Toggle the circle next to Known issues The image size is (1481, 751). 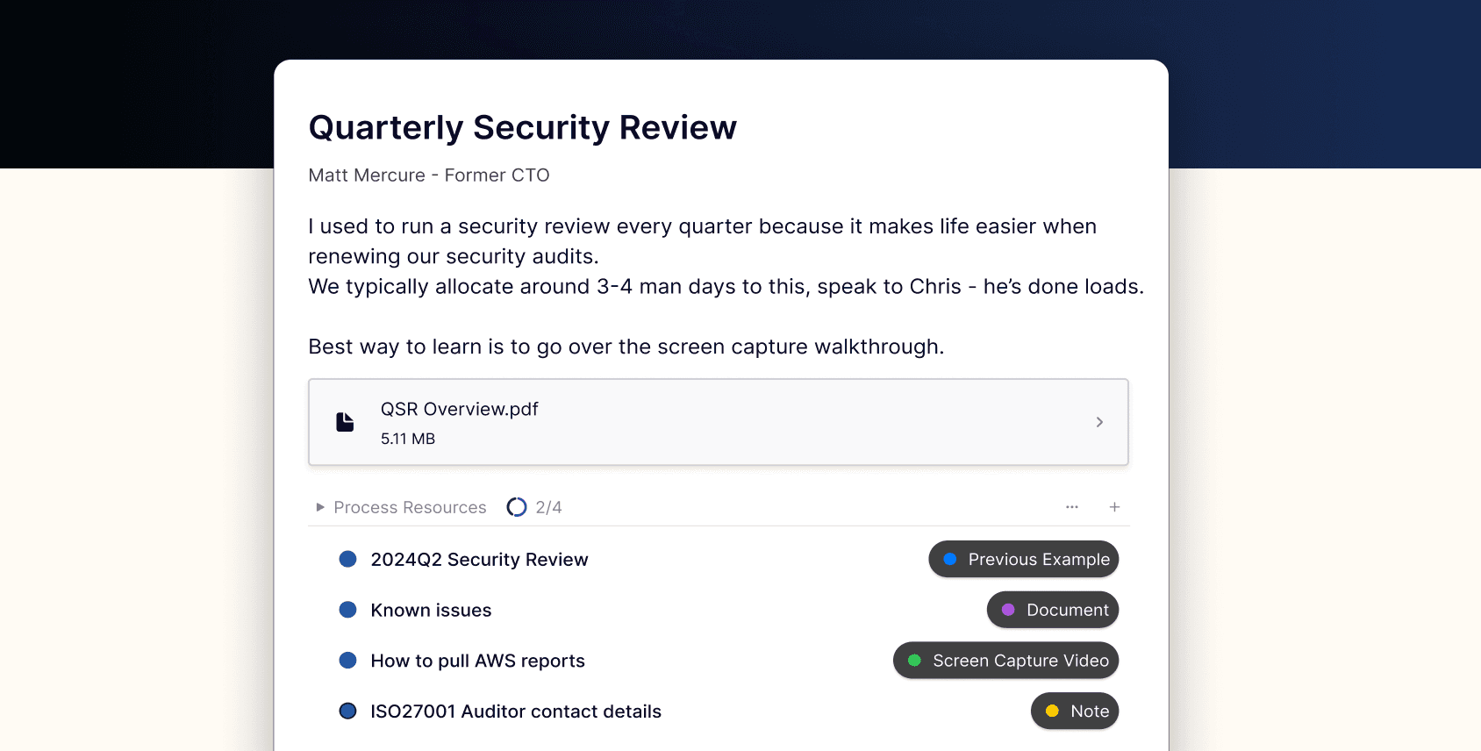(348, 610)
